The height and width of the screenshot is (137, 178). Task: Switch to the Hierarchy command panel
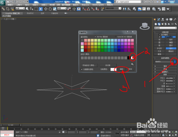[x=163, y=20]
